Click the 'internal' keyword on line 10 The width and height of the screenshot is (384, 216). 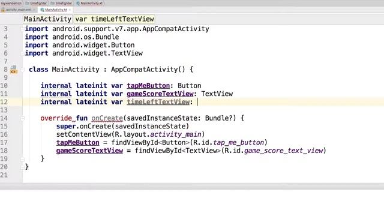(56, 86)
